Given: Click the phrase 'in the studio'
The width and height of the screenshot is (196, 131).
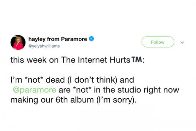Looking at the screenshot, I should tap(108, 90).
